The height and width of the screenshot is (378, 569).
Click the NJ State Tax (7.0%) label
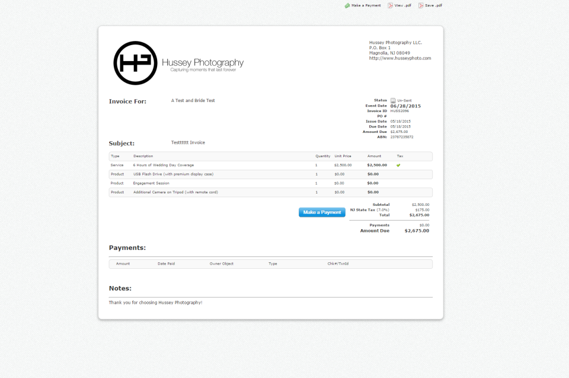point(370,210)
